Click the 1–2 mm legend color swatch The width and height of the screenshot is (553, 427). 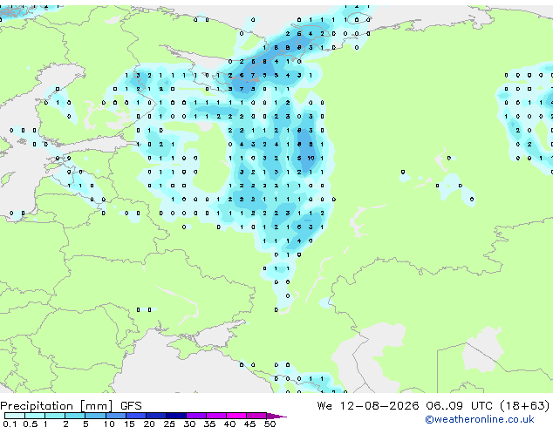(x=55, y=416)
